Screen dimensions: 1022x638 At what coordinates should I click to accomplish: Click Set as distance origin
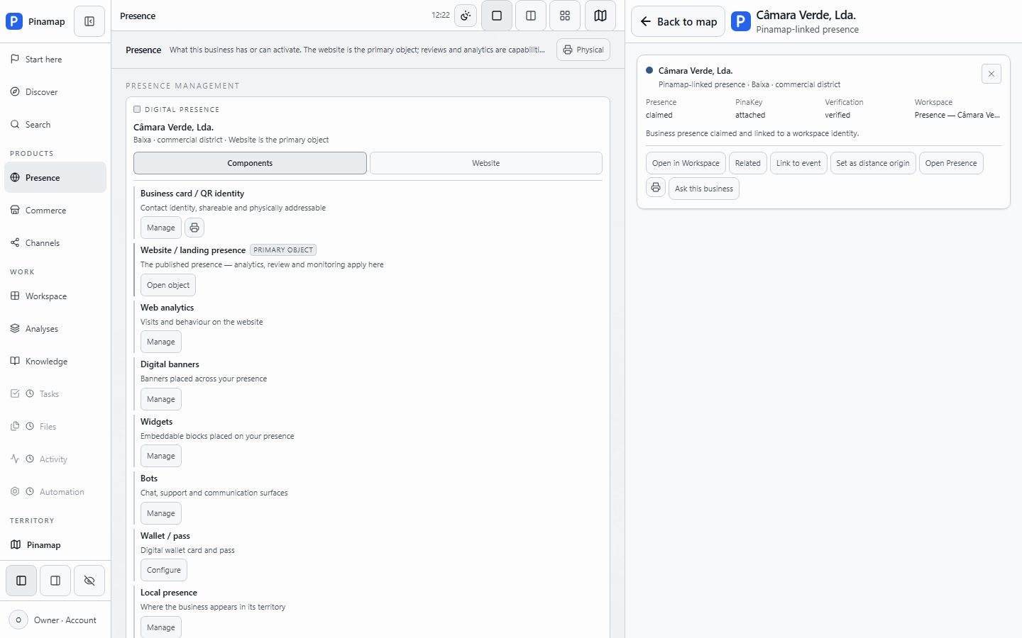873,163
